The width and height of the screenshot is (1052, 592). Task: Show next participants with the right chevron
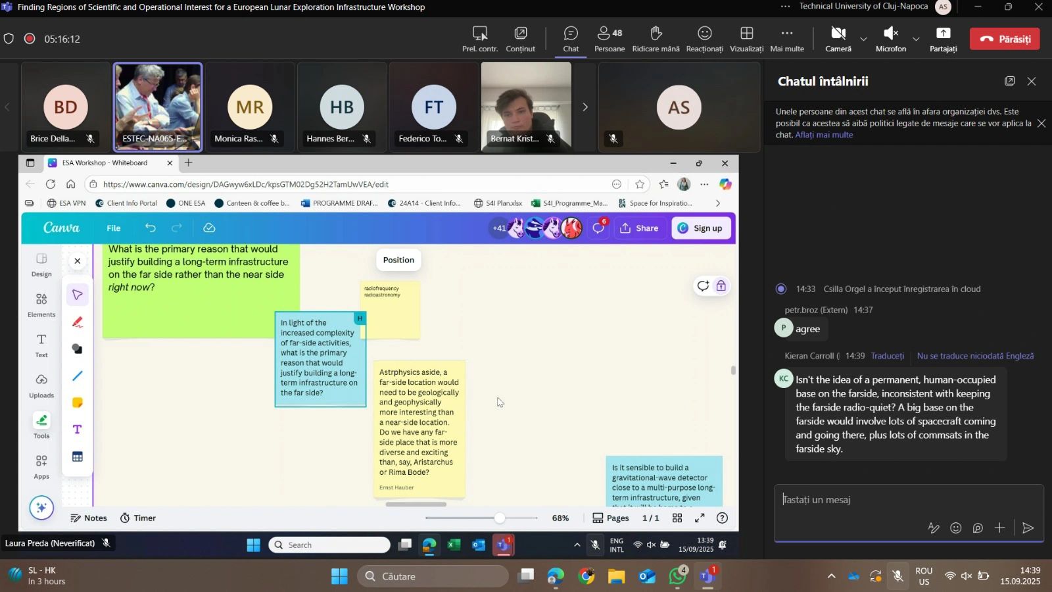pyautogui.click(x=585, y=107)
